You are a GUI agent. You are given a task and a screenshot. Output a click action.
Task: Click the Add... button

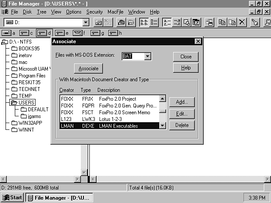point(182,102)
